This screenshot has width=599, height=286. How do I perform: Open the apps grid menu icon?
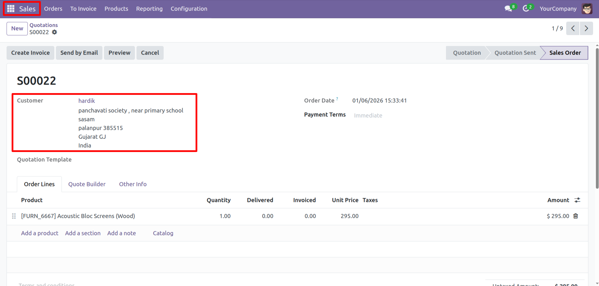pyautogui.click(x=11, y=9)
